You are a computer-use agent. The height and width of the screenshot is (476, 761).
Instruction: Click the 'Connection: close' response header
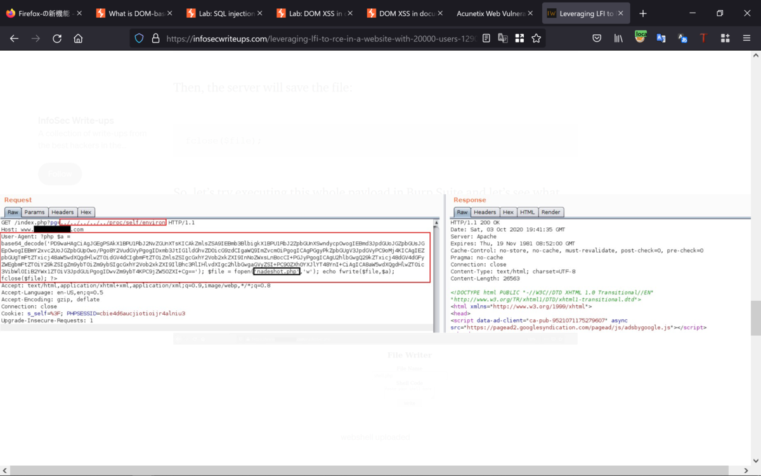click(478, 264)
